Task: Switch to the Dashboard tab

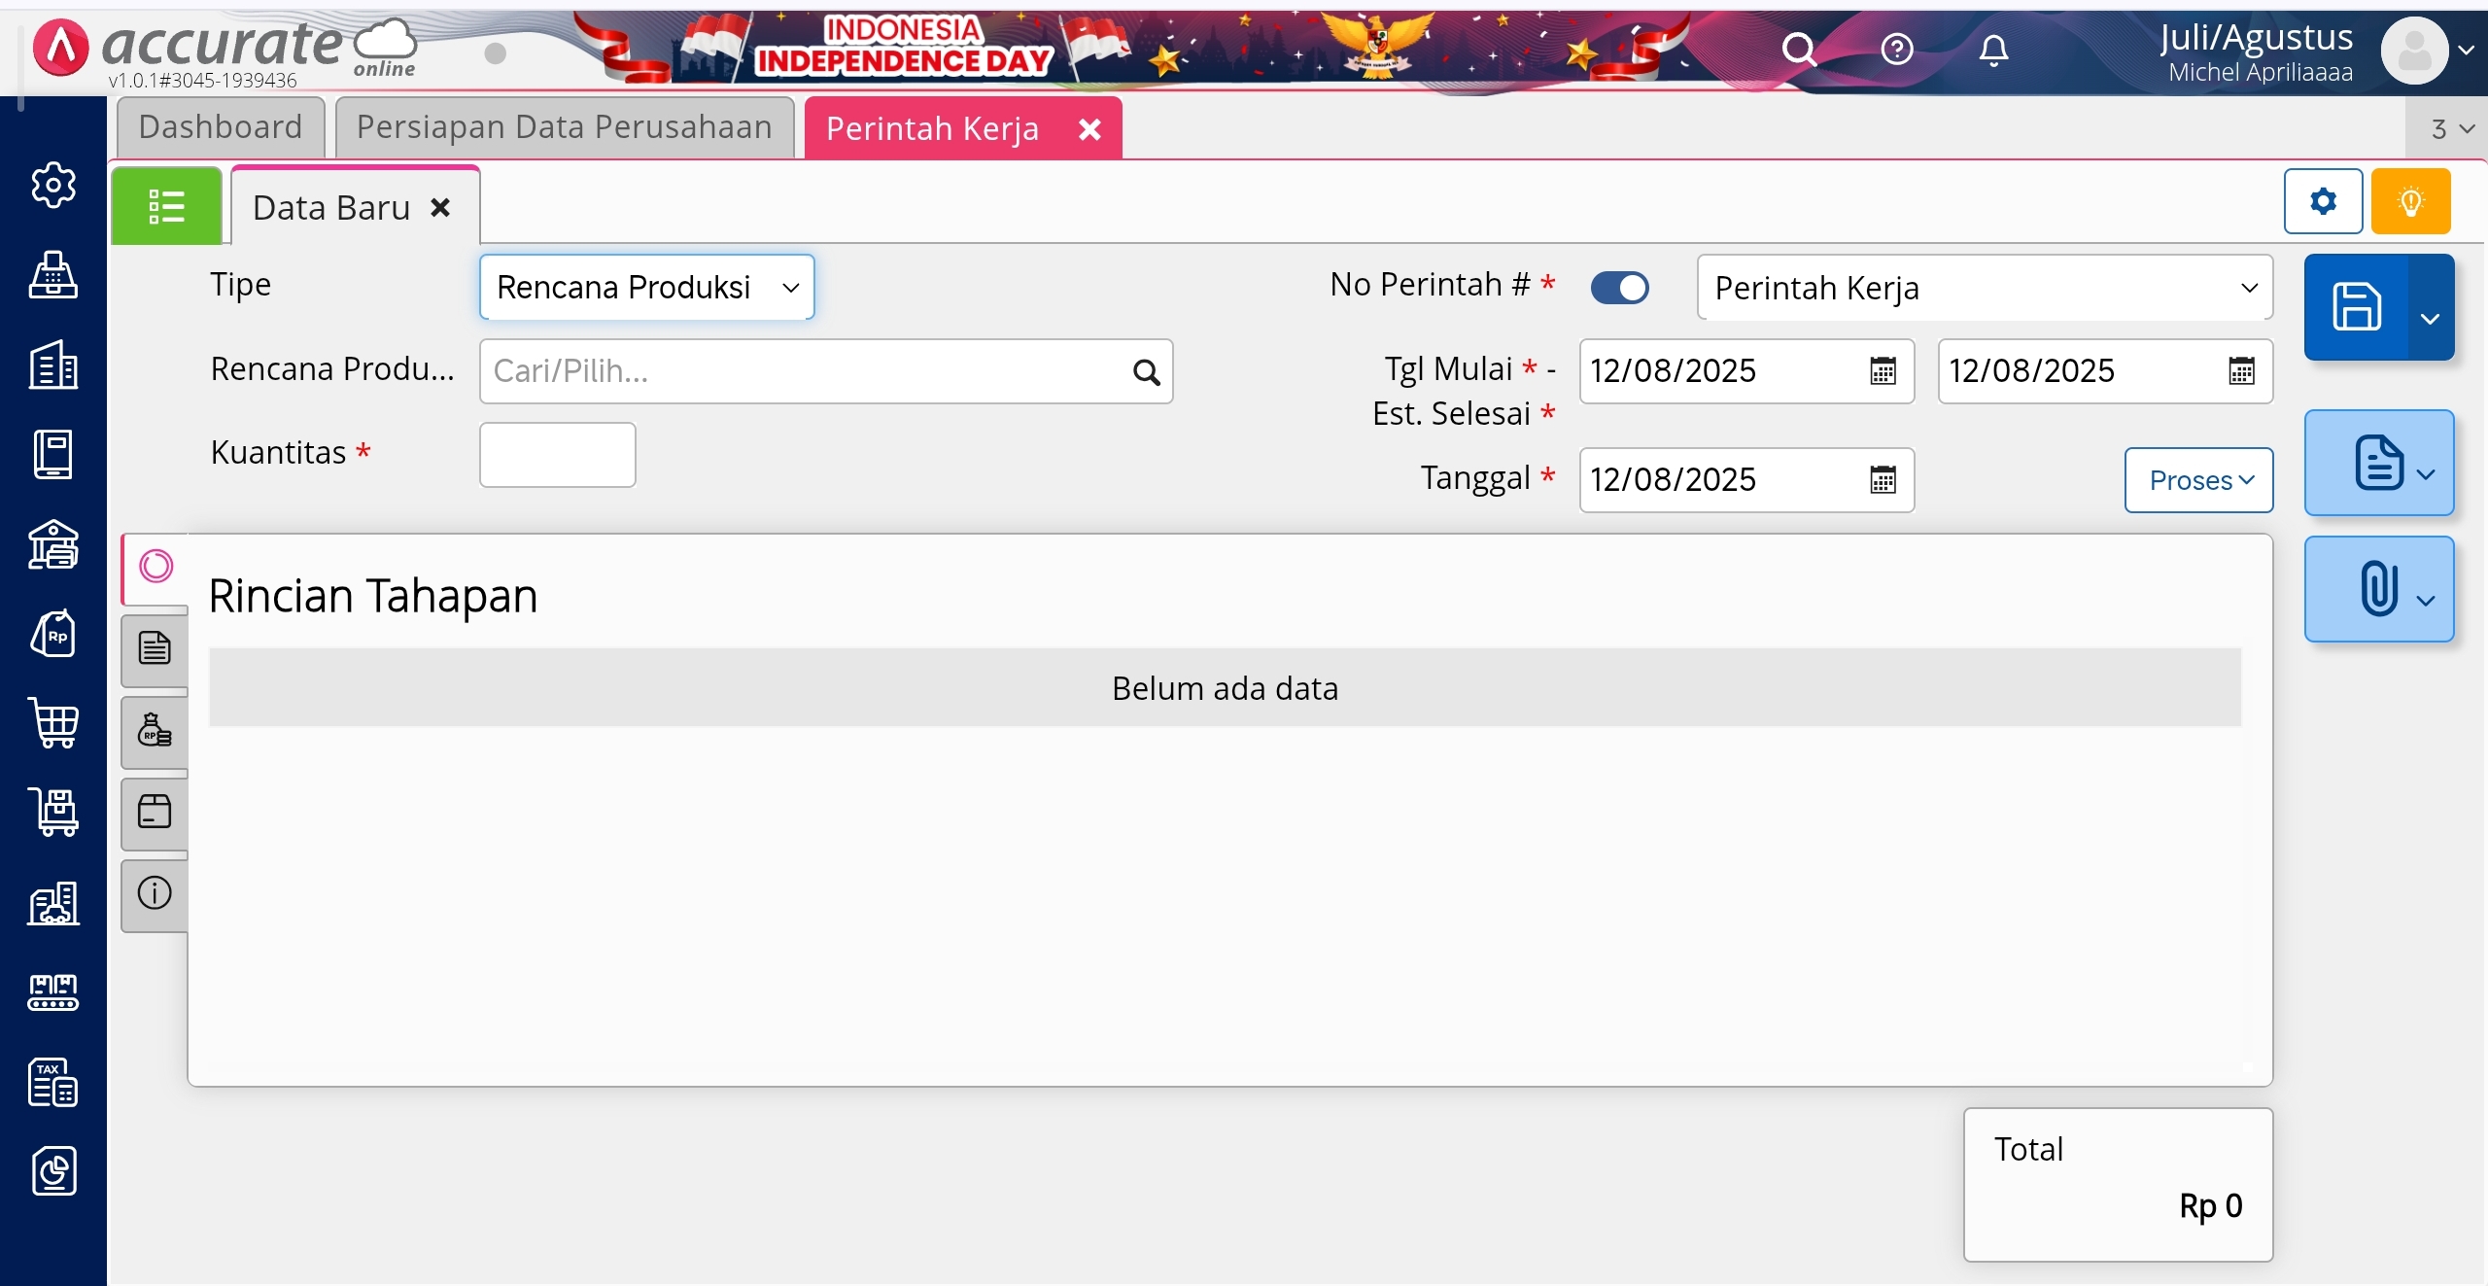Action: tap(221, 127)
